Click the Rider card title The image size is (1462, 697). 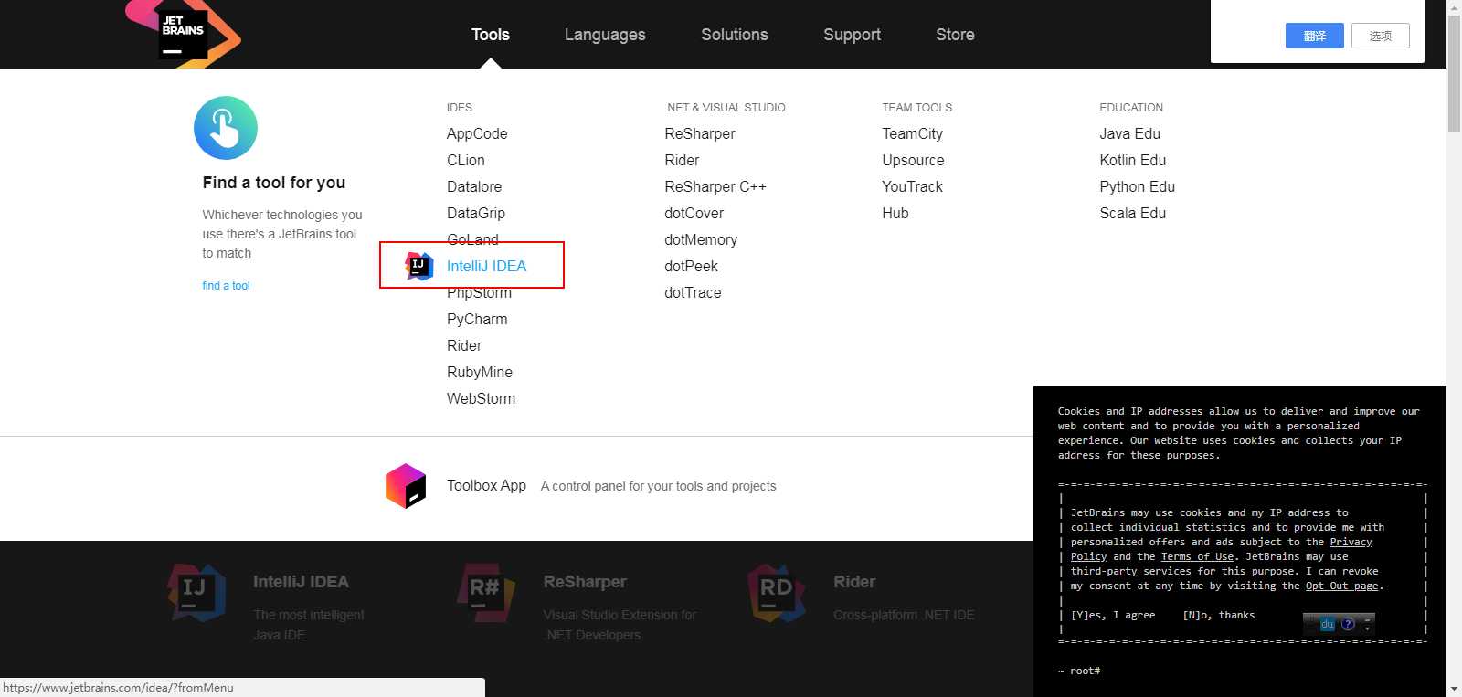[x=854, y=582]
